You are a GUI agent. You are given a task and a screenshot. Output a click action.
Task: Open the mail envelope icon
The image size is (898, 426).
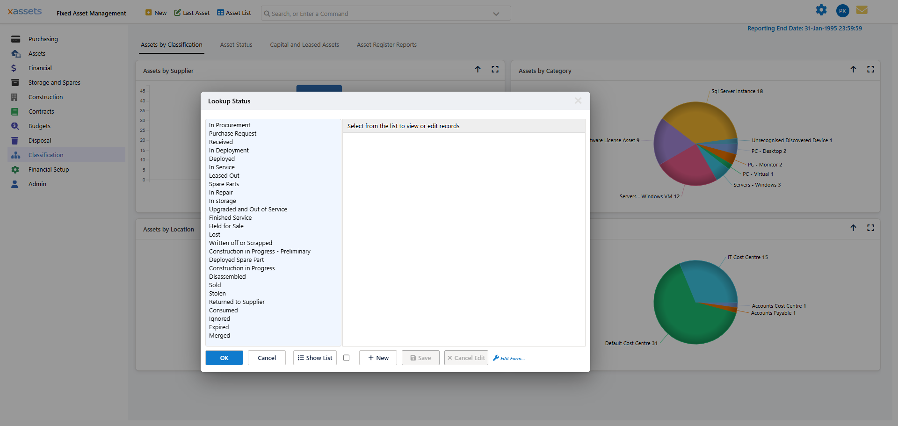click(x=862, y=10)
